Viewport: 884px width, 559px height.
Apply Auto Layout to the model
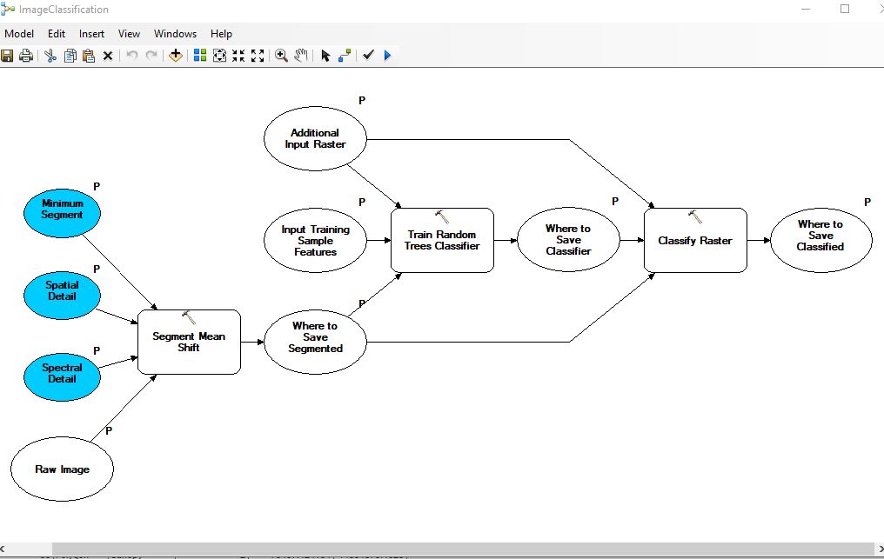[x=200, y=56]
